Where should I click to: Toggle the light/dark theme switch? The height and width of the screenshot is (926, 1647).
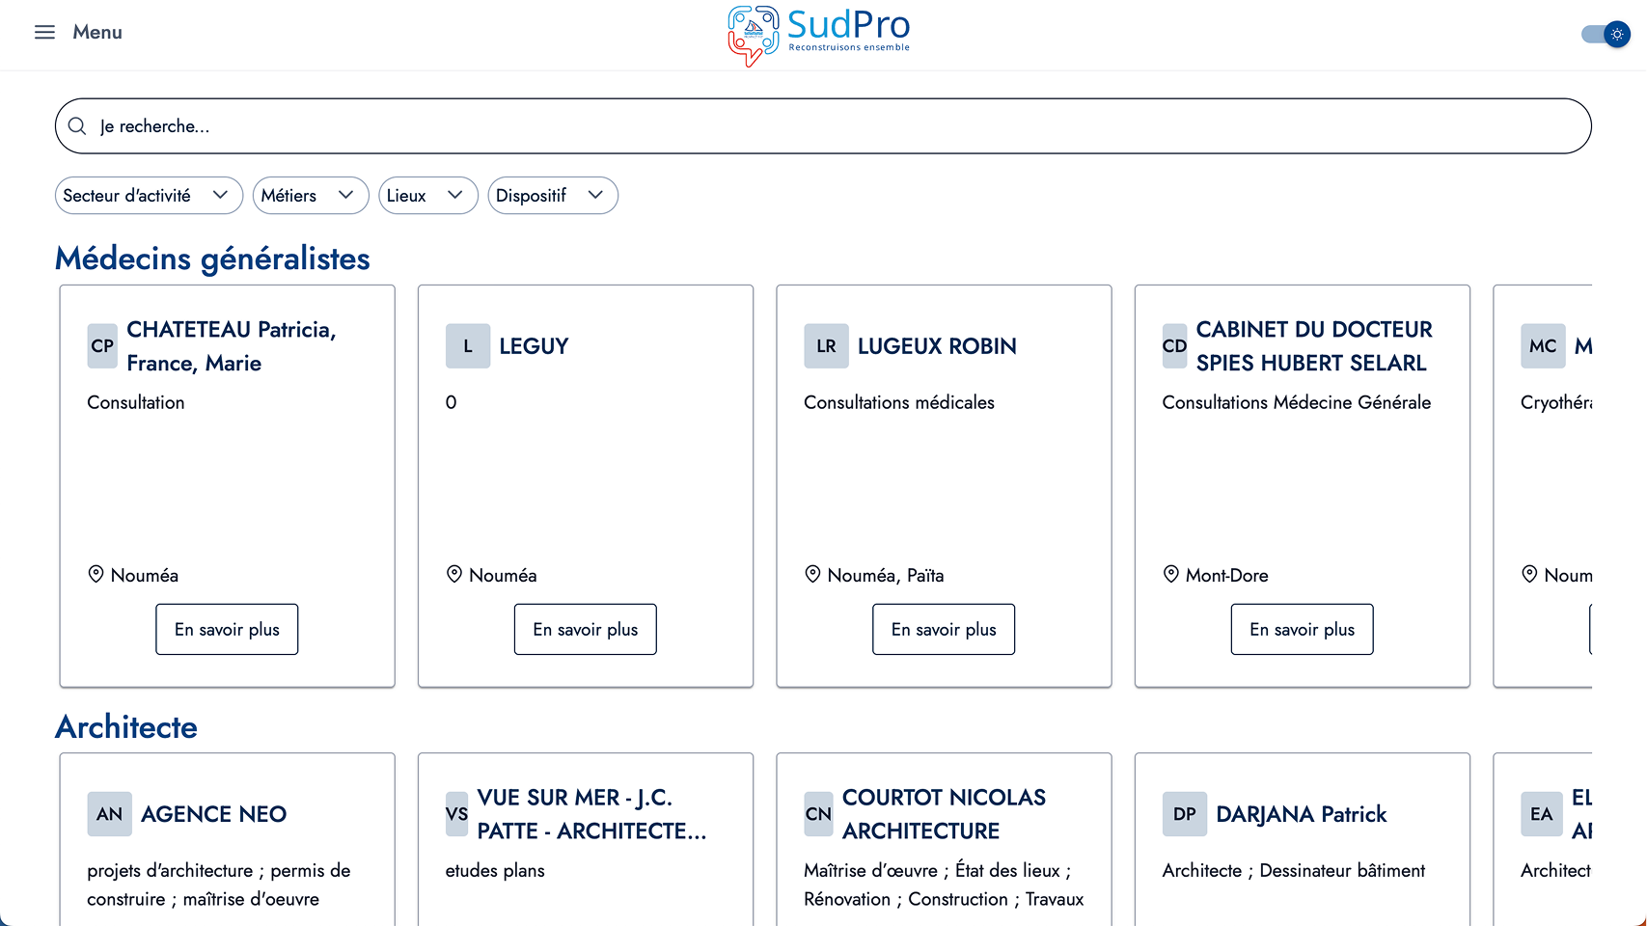click(x=1606, y=34)
